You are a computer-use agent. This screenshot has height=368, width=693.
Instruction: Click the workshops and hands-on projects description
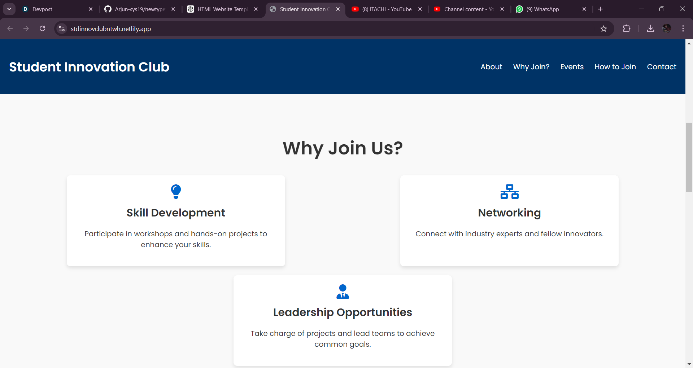176,239
